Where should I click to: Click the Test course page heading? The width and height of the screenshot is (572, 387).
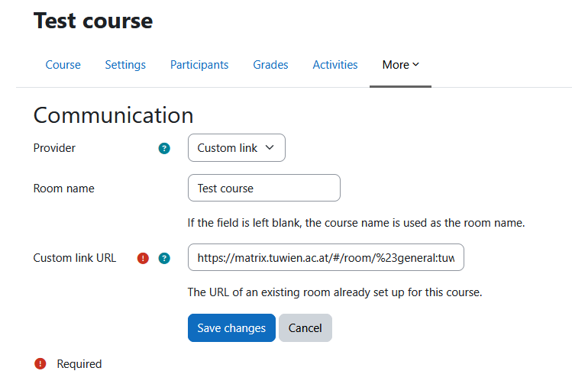[x=93, y=21]
